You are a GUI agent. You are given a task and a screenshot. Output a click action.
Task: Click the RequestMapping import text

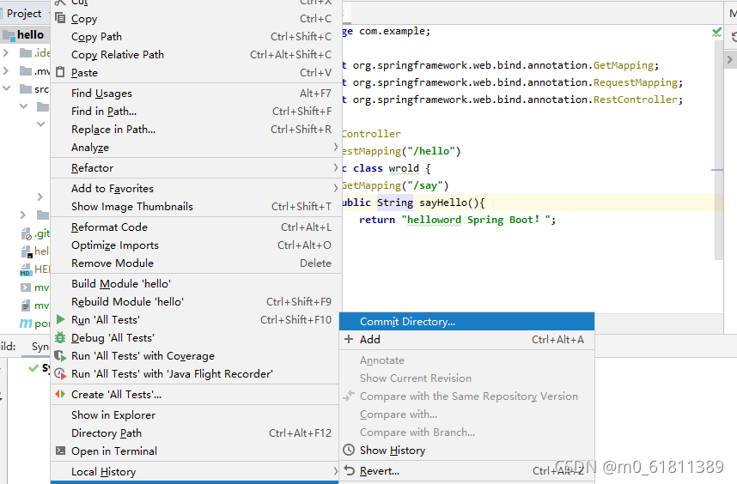pos(635,82)
